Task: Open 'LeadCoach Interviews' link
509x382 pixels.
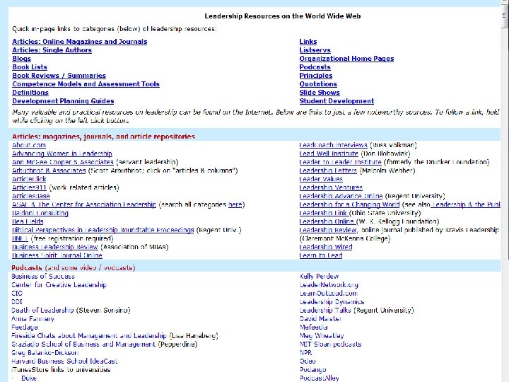Action: pyautogui.click(x=334, y=145)
